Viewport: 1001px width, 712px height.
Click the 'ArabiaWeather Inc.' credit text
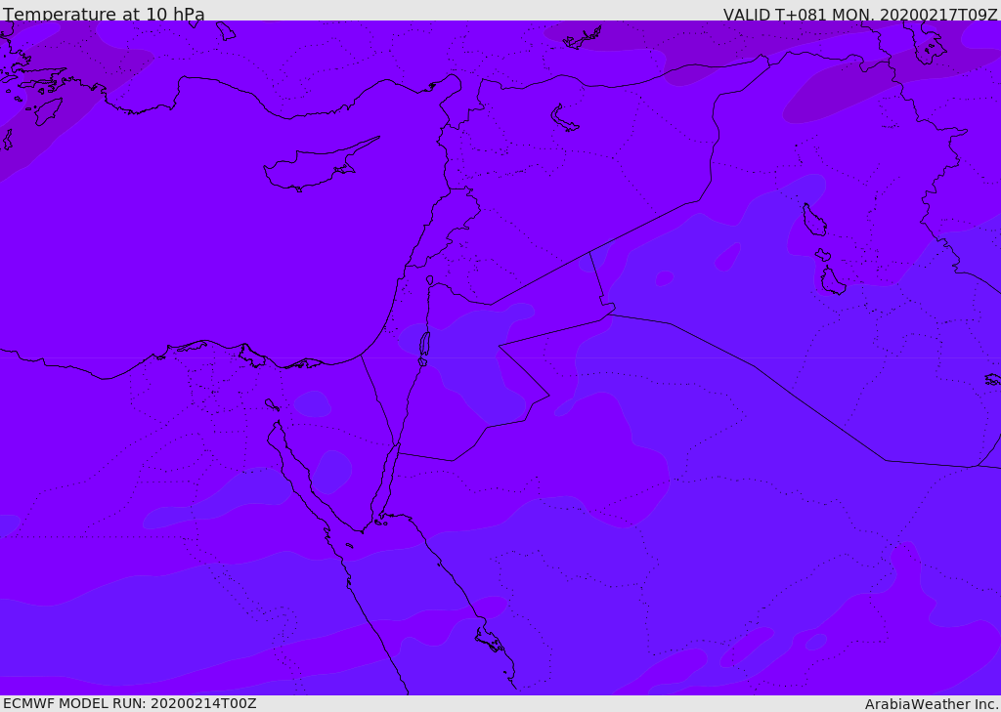pos(932,704)
